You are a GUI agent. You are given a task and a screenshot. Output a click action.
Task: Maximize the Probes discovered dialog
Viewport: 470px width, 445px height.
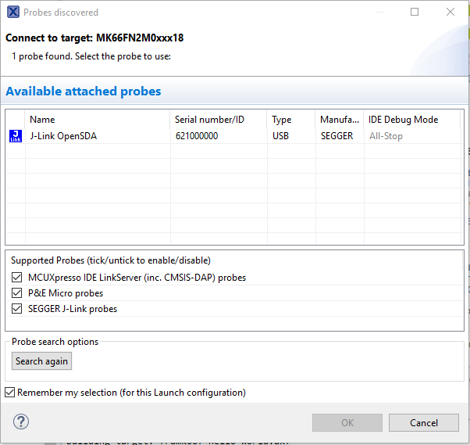[x=415, y=13]
